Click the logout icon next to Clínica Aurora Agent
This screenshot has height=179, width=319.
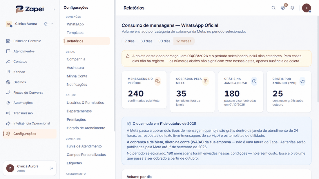click(51, 168)
